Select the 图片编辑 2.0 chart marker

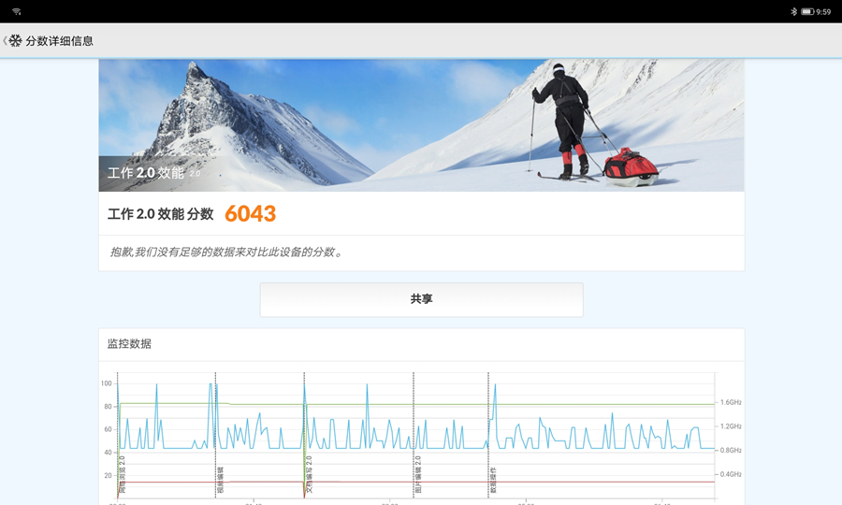(x=418, y=474)
